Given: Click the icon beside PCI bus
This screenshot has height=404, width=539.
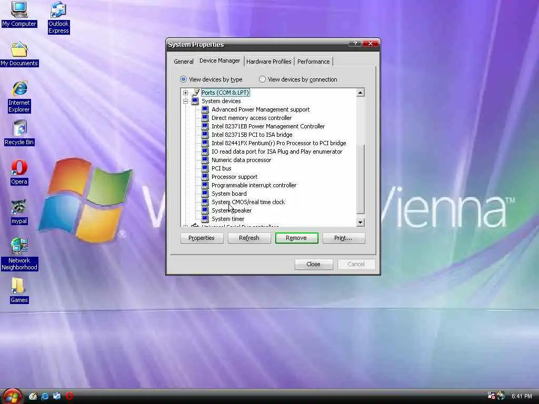Looking at the screenshot, I should [205, 168].
